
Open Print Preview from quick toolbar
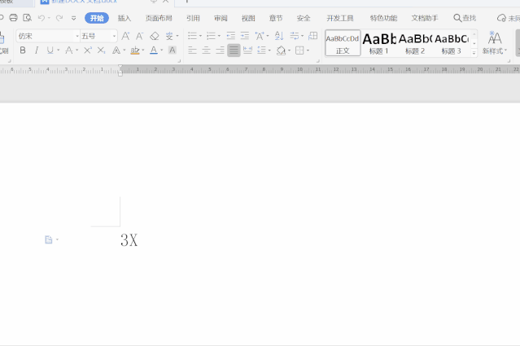click(27, 18)
